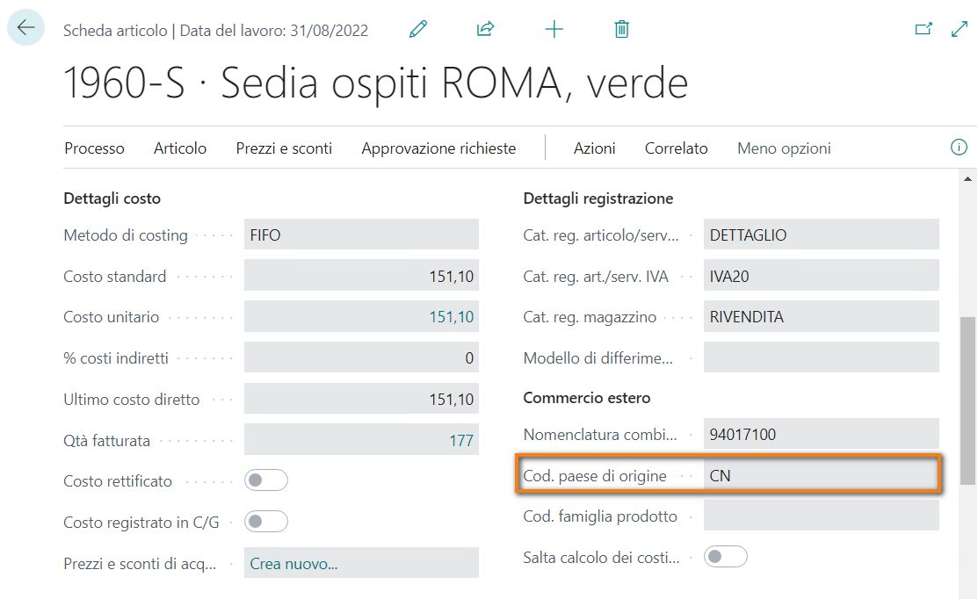978x599 pixels.
Task: Click the back arrow button
Action: [25, 28]
